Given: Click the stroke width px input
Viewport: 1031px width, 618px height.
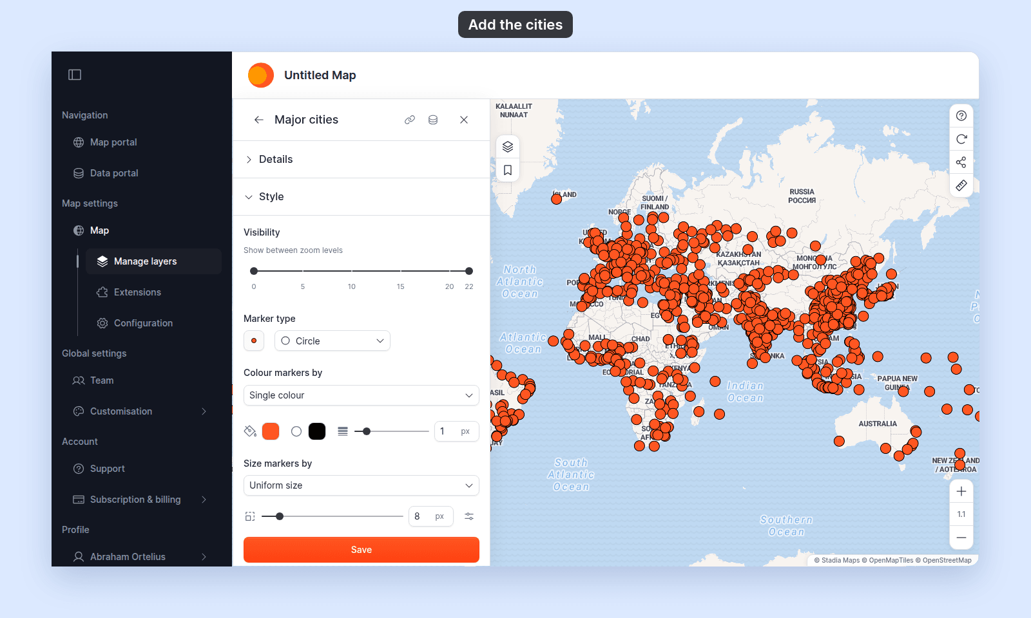Looking at the screenshot, I should coord(457,431).
